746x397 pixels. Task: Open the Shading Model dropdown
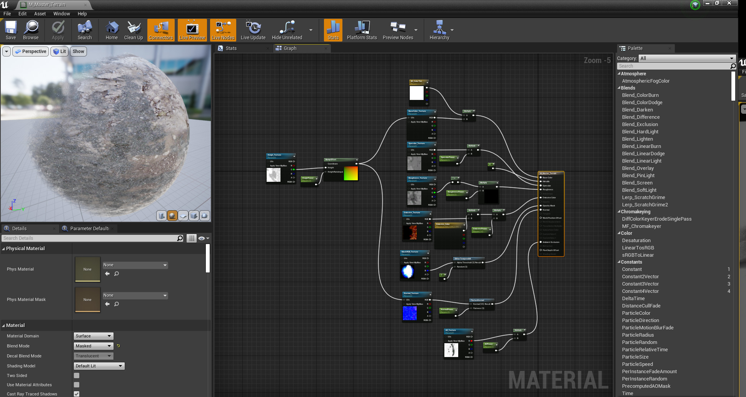(x=99, y=366)
